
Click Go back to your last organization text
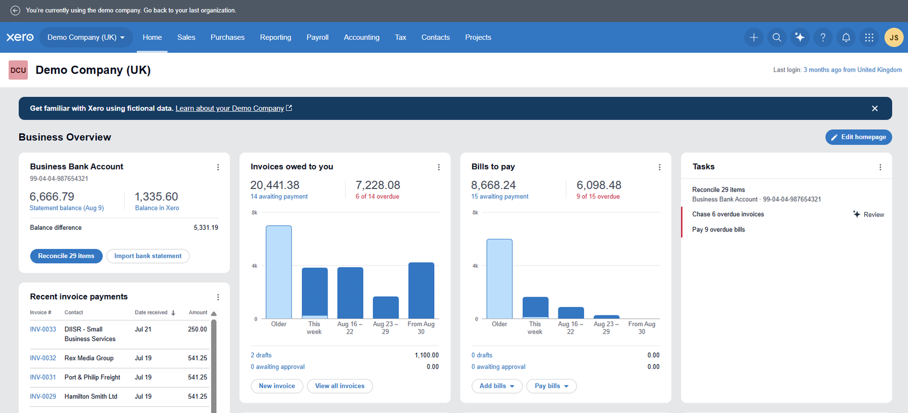[x=190, y=10]
